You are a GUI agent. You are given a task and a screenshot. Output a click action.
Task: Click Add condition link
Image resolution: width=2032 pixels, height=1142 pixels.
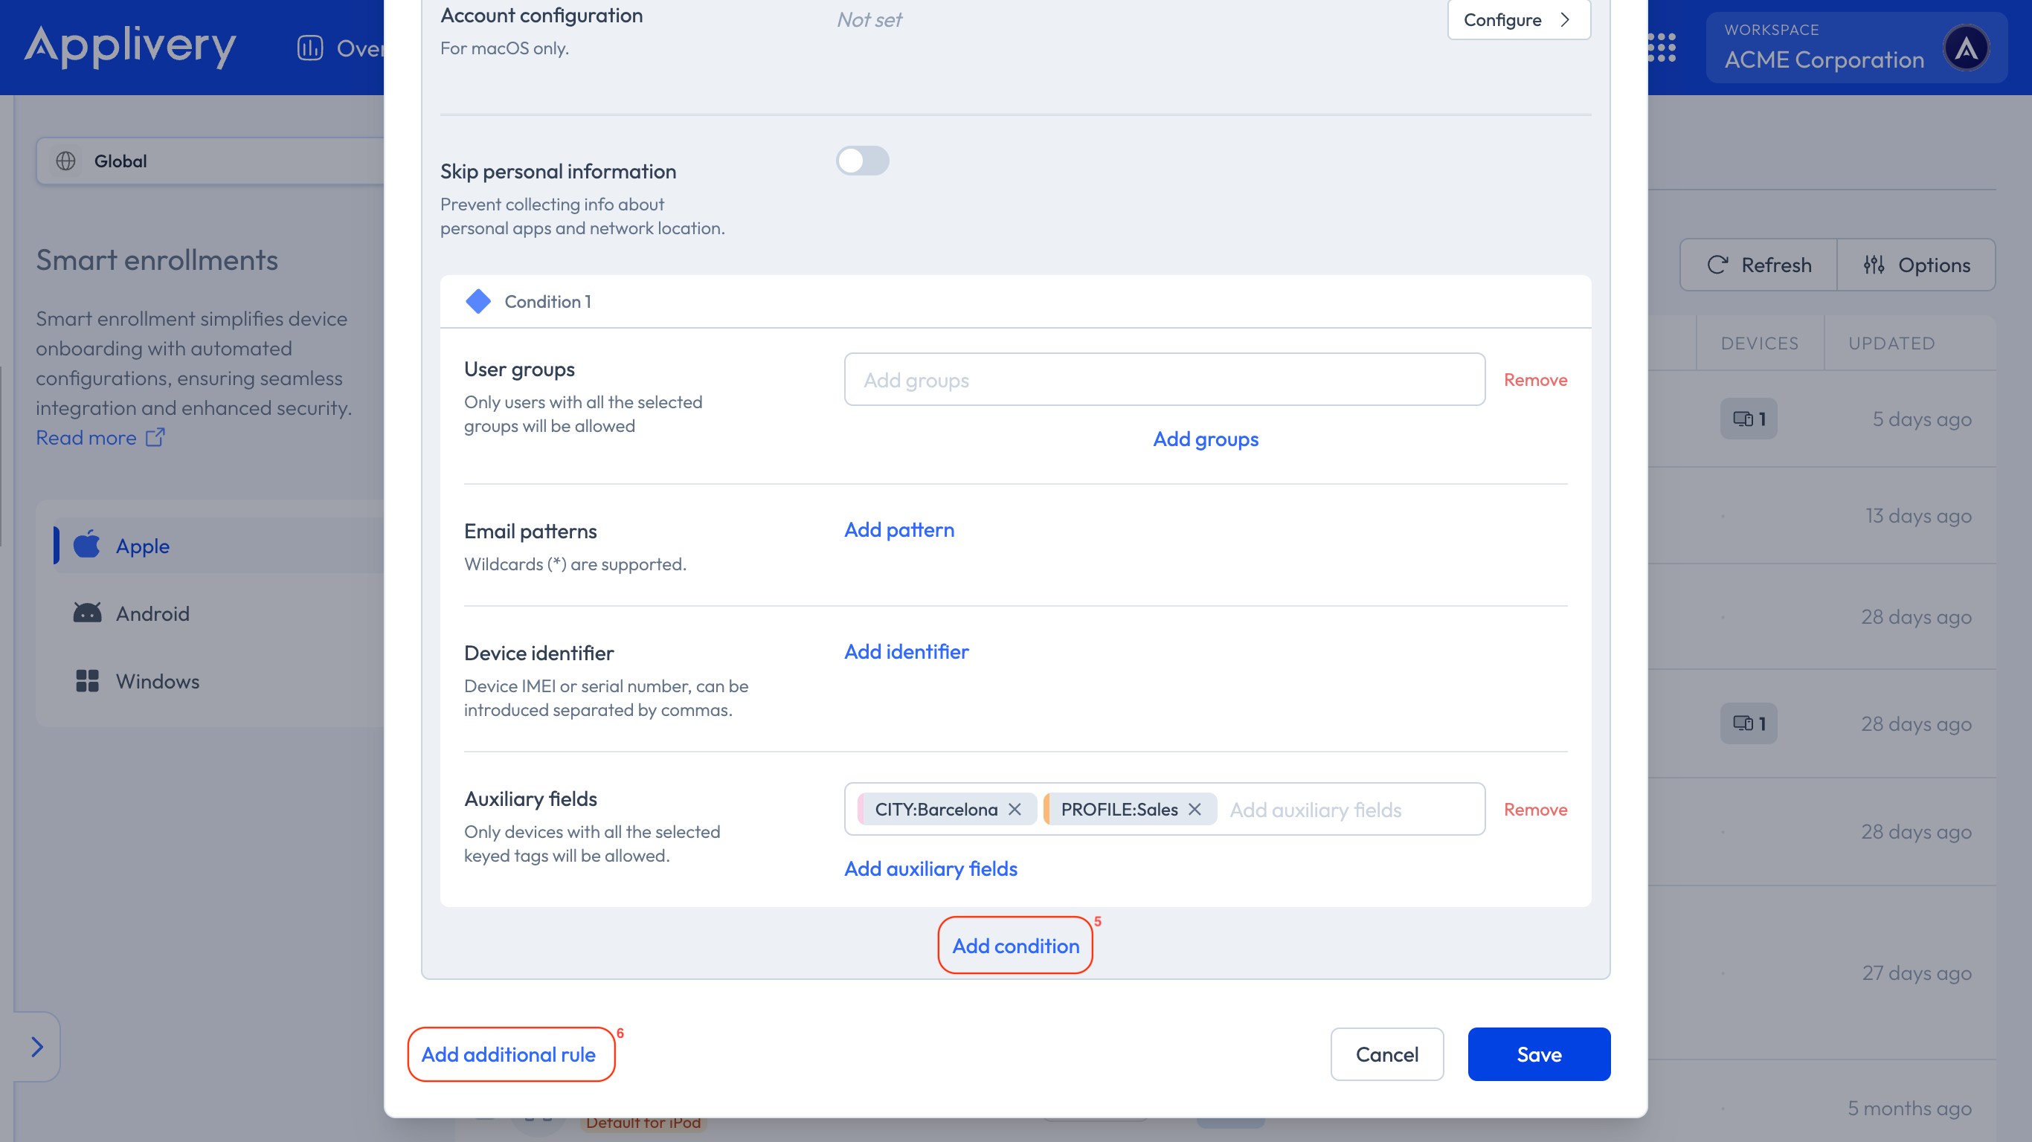(x=1015, y=945)
